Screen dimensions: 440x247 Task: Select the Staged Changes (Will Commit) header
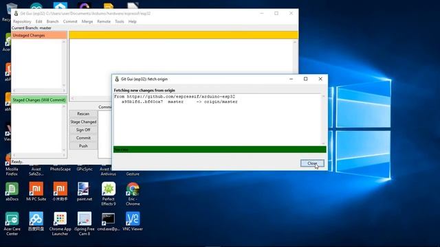click(x=39, y=100)
